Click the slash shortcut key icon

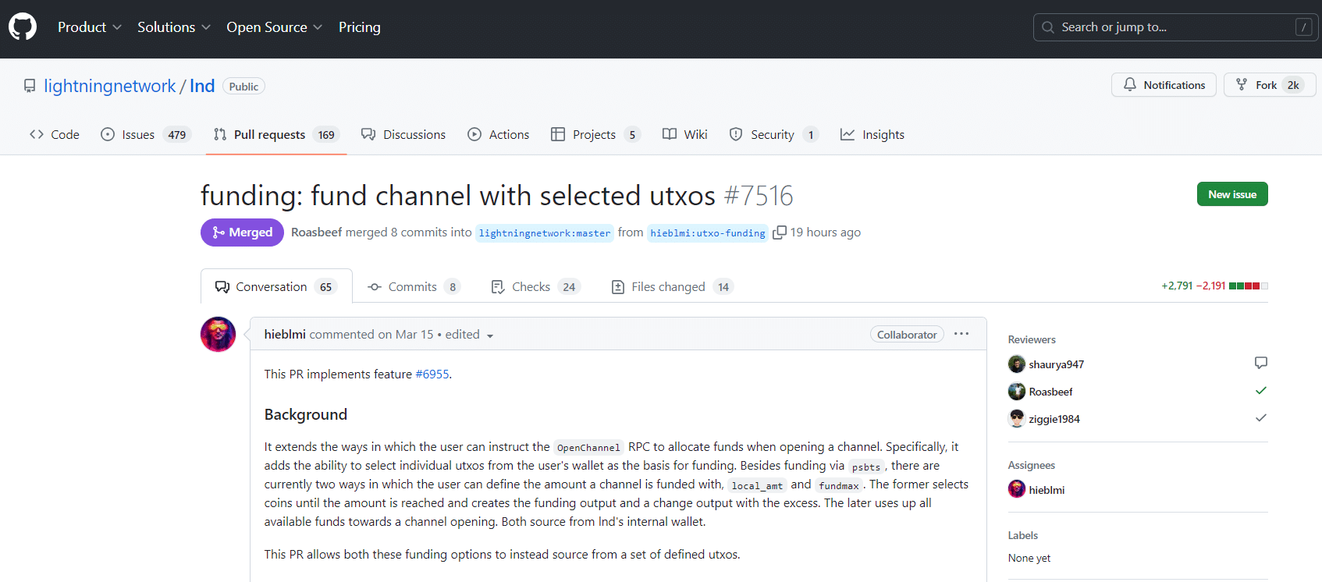click(x=1303, y=27)
